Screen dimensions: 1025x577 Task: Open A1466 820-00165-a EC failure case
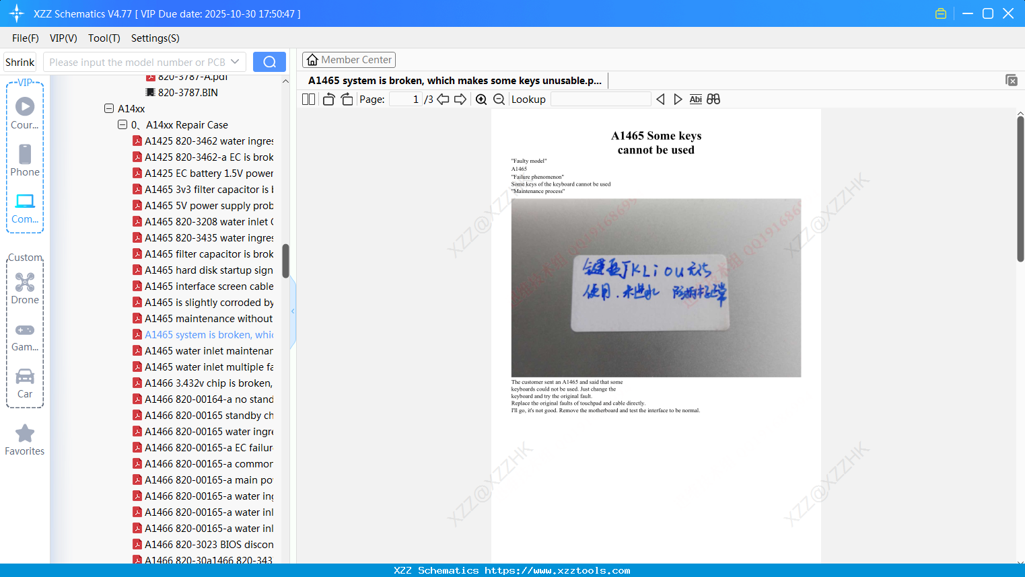point(203,447)
